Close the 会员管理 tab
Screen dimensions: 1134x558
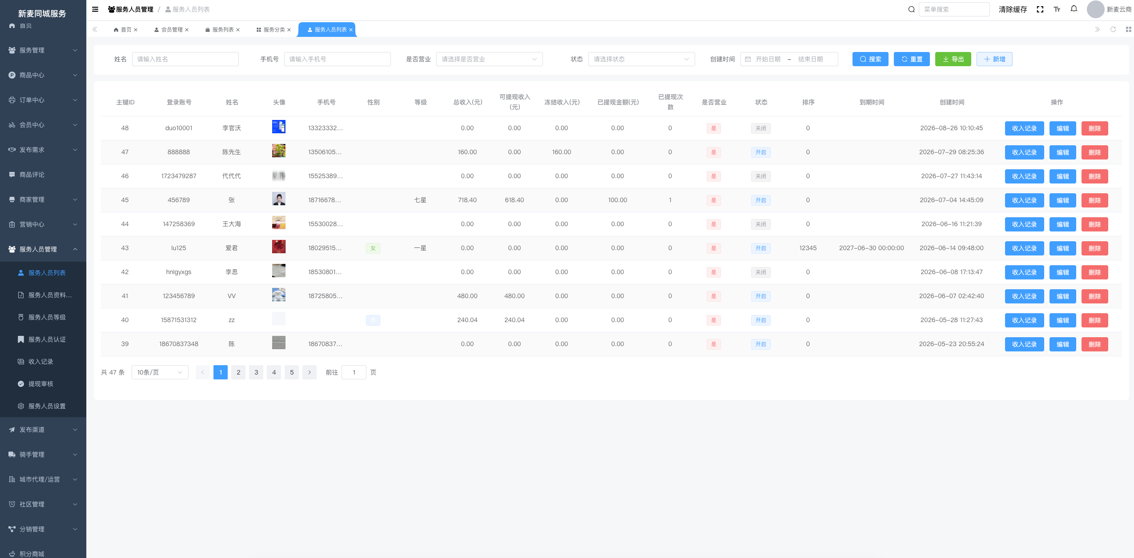point(187,30)
